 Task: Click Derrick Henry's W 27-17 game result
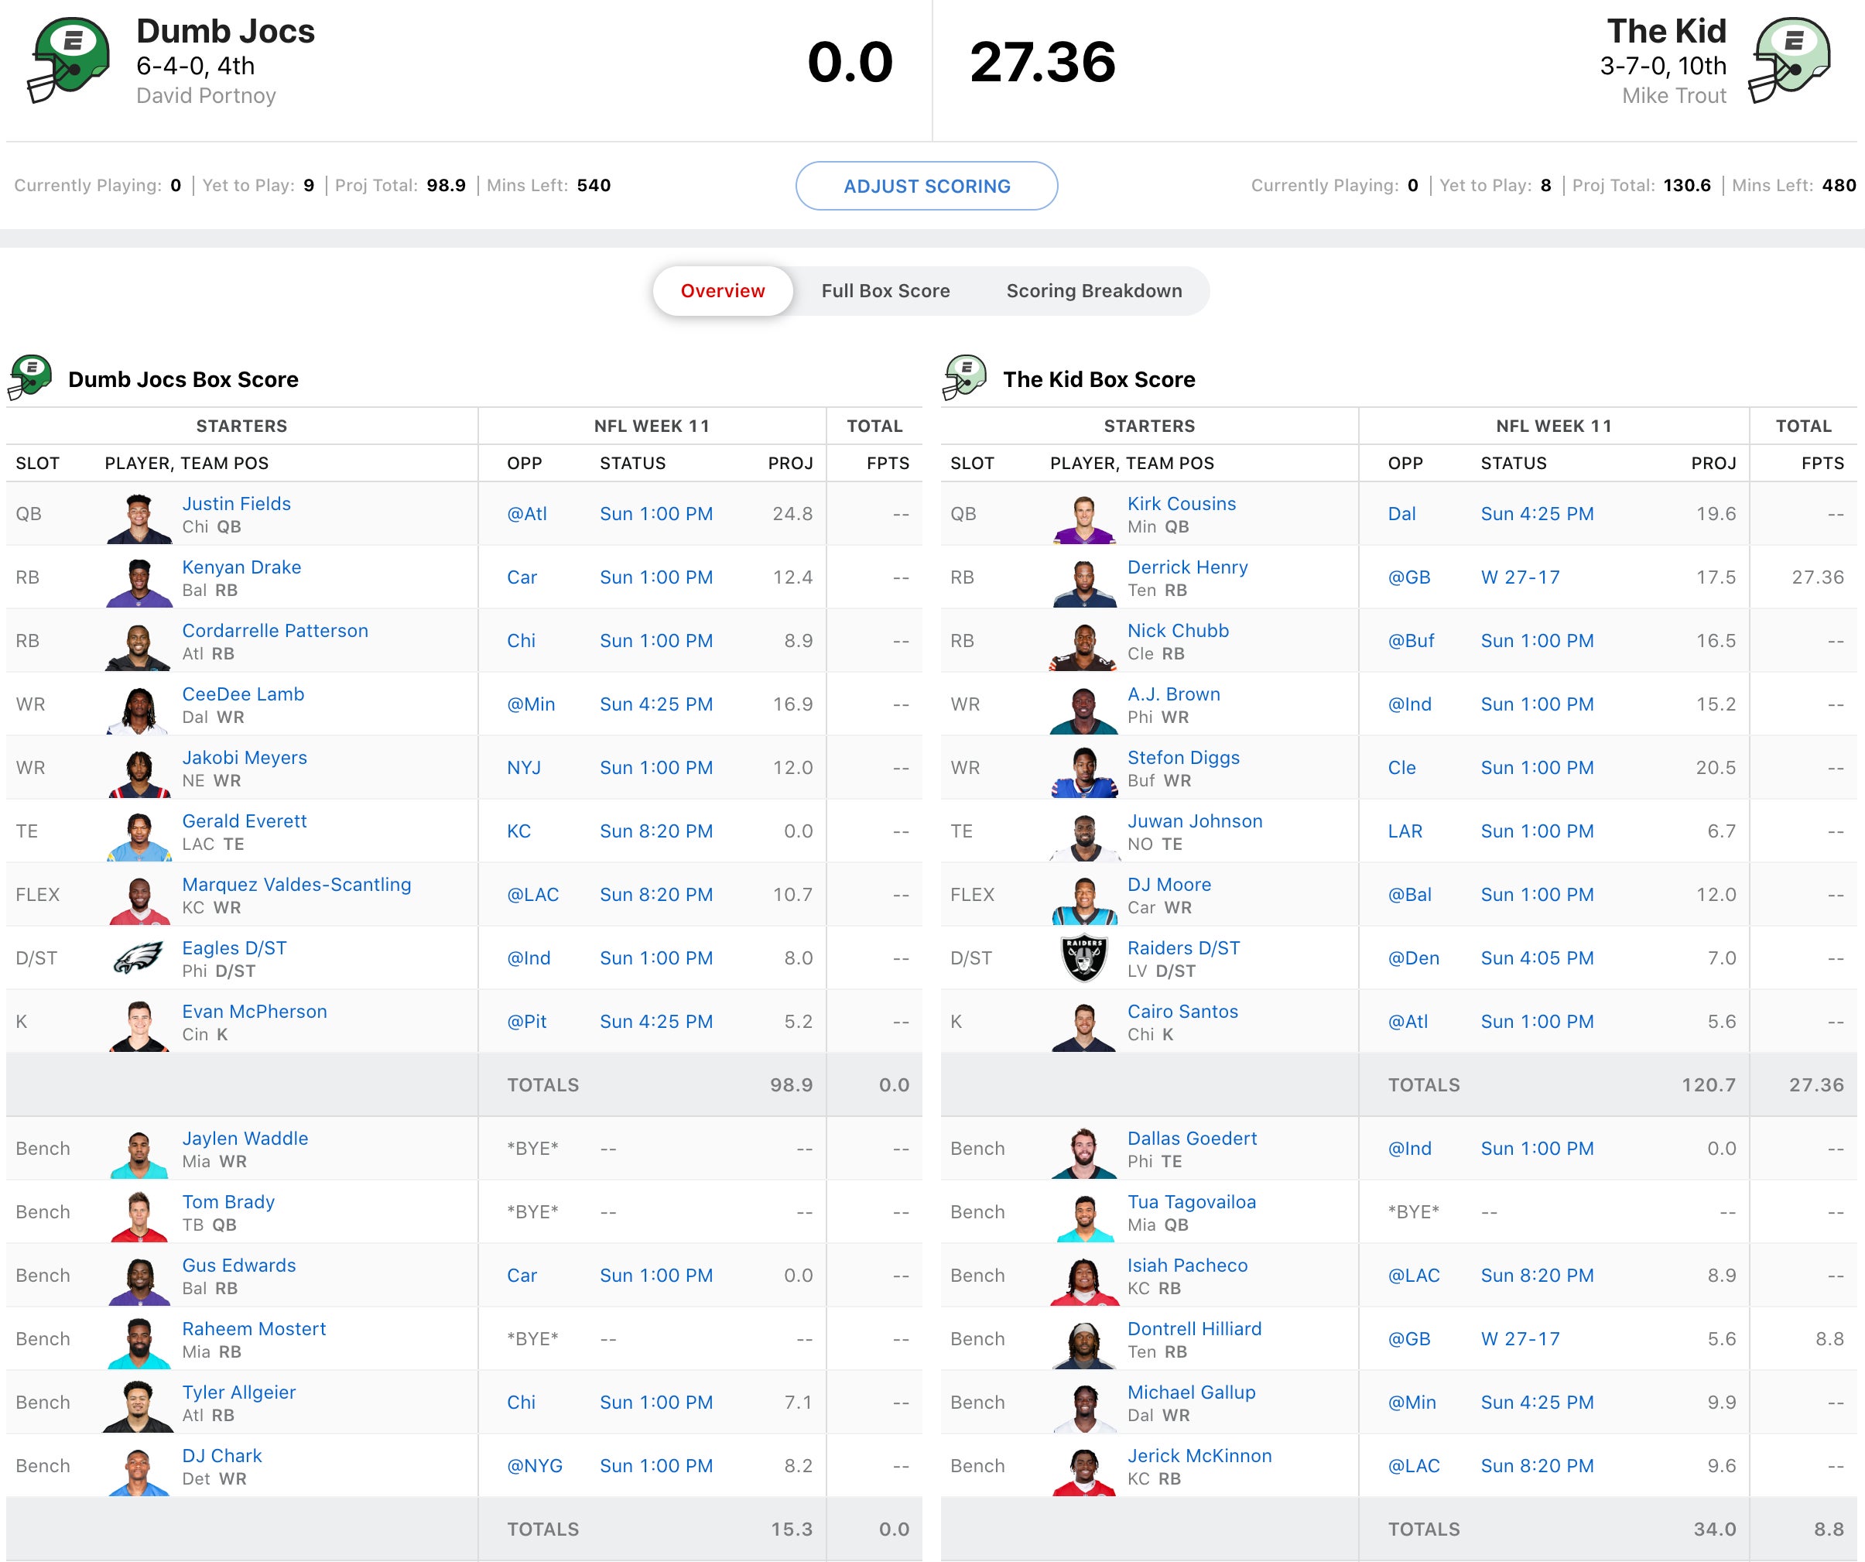[1520, 577]
